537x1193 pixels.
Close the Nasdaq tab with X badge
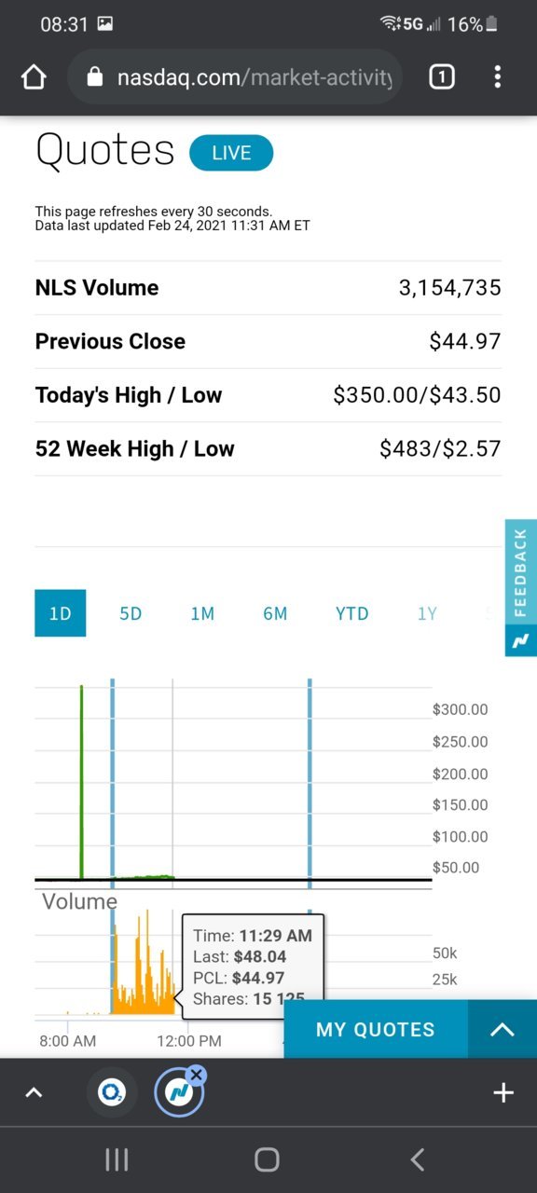click(196, 1075)
